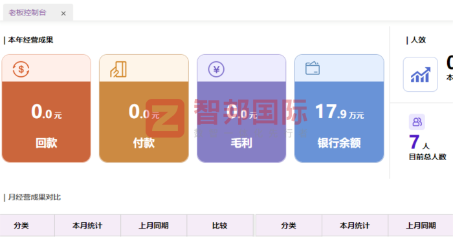Screen dimensions: 453x237
Task: Click the people icon above 目前总人数
Action: coord(417,121)
